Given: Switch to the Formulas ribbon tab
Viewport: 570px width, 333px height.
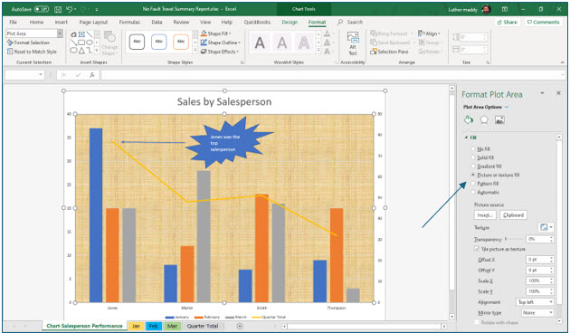Looking at the screenshot, I should [x=129, y=23].
